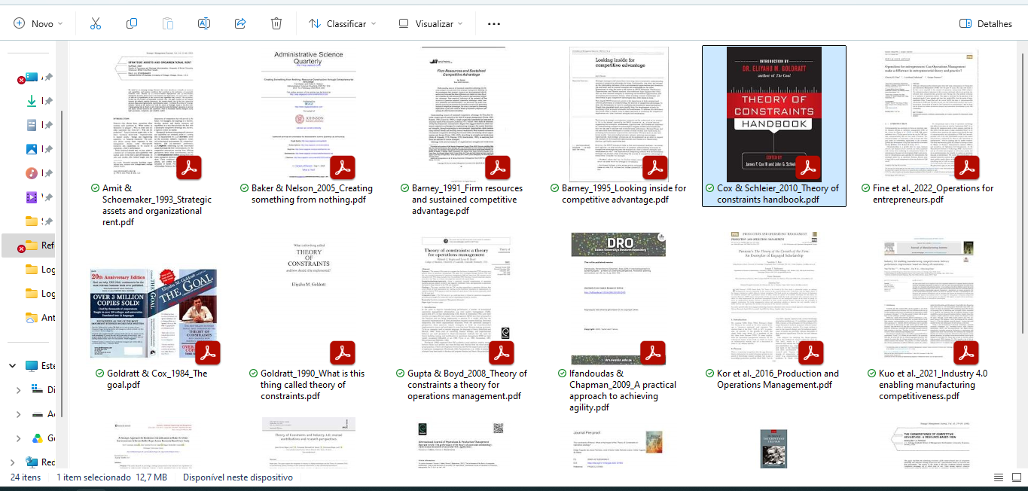1028x491 pixels.
Task: Open the Novo (new item) menu
Action: [x=38, y=23]
